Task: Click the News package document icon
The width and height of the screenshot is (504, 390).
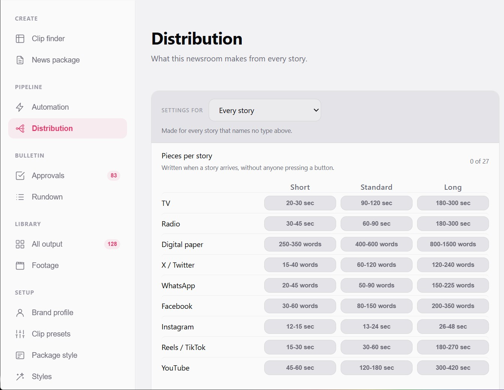Action: pos(20,60)
